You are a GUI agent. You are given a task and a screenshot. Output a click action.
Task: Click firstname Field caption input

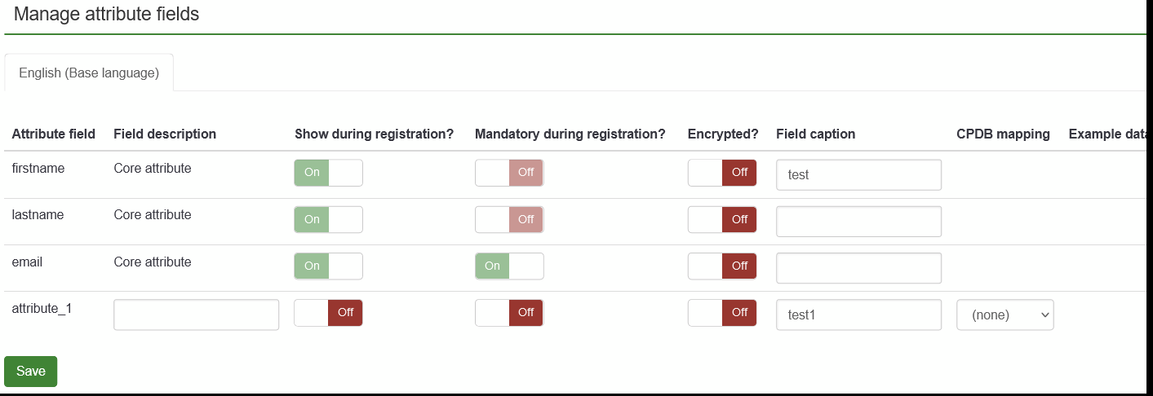pos(858,174)
